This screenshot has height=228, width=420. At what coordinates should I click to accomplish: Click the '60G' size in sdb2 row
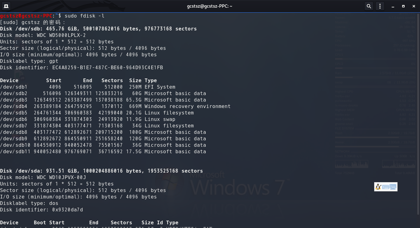tap(137, 93)
